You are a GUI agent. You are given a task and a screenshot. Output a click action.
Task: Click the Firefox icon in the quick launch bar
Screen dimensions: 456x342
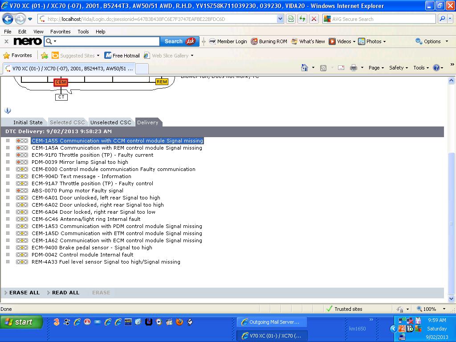pos(179,322)
